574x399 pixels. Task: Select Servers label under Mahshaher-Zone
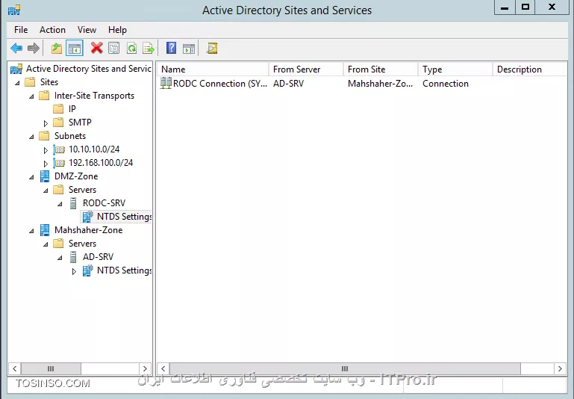[82, 244]
